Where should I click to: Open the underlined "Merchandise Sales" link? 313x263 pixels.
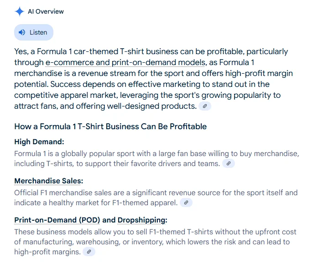pyautogui.click(x=47, y=181)
